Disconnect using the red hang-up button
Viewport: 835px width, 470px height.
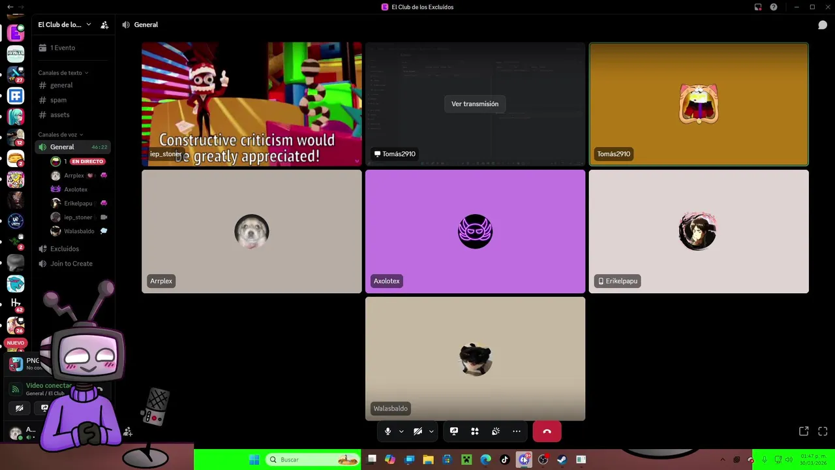point(547,431)
